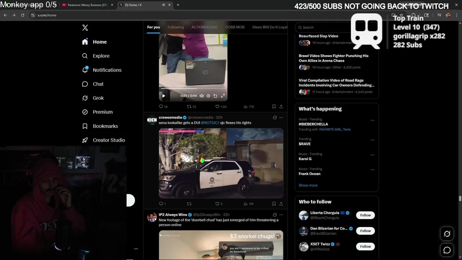Like the post with 1.5K likes
This screenshot has width=462, height=260.
pos(221,107)
